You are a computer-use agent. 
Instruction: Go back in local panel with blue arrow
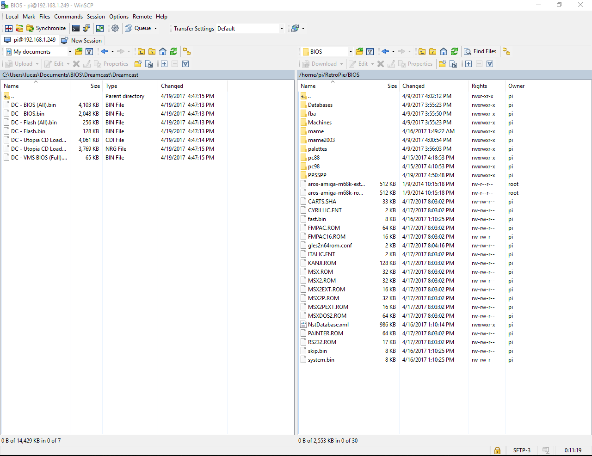[105, 51]
